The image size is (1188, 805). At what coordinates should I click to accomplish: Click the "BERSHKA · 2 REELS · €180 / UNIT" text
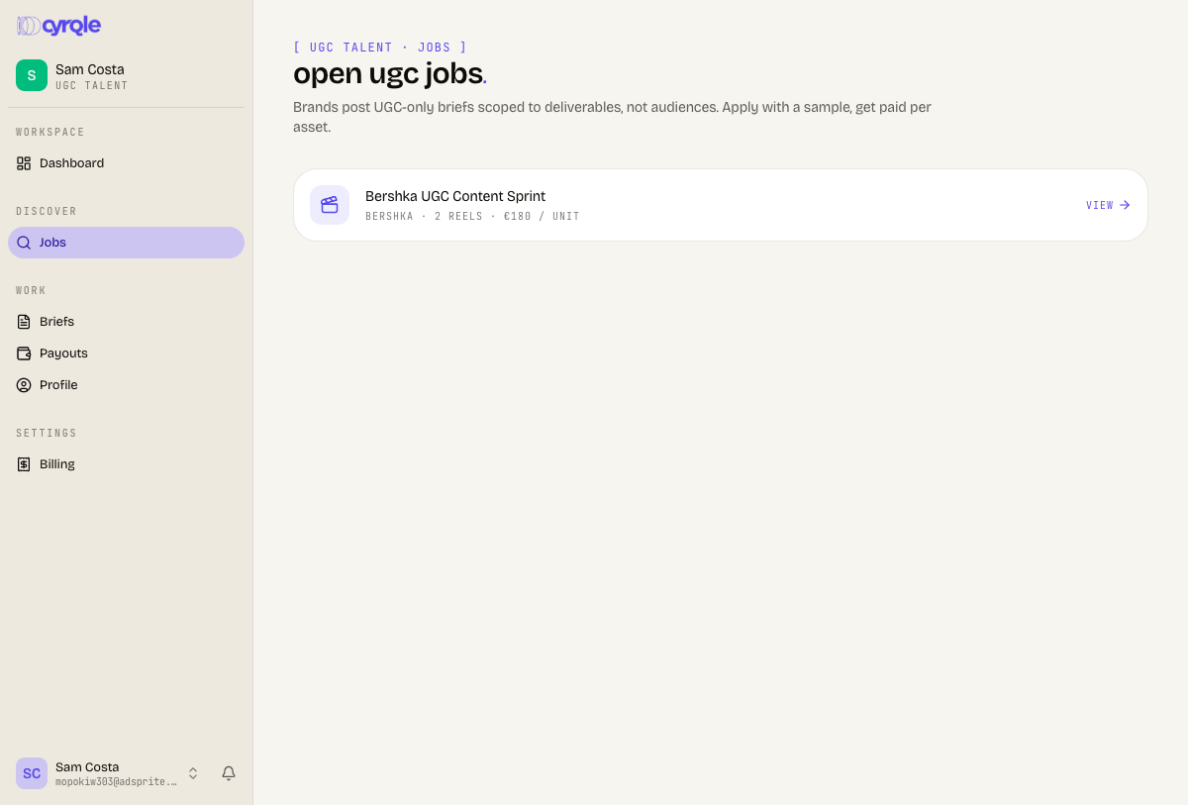[472, 216]
